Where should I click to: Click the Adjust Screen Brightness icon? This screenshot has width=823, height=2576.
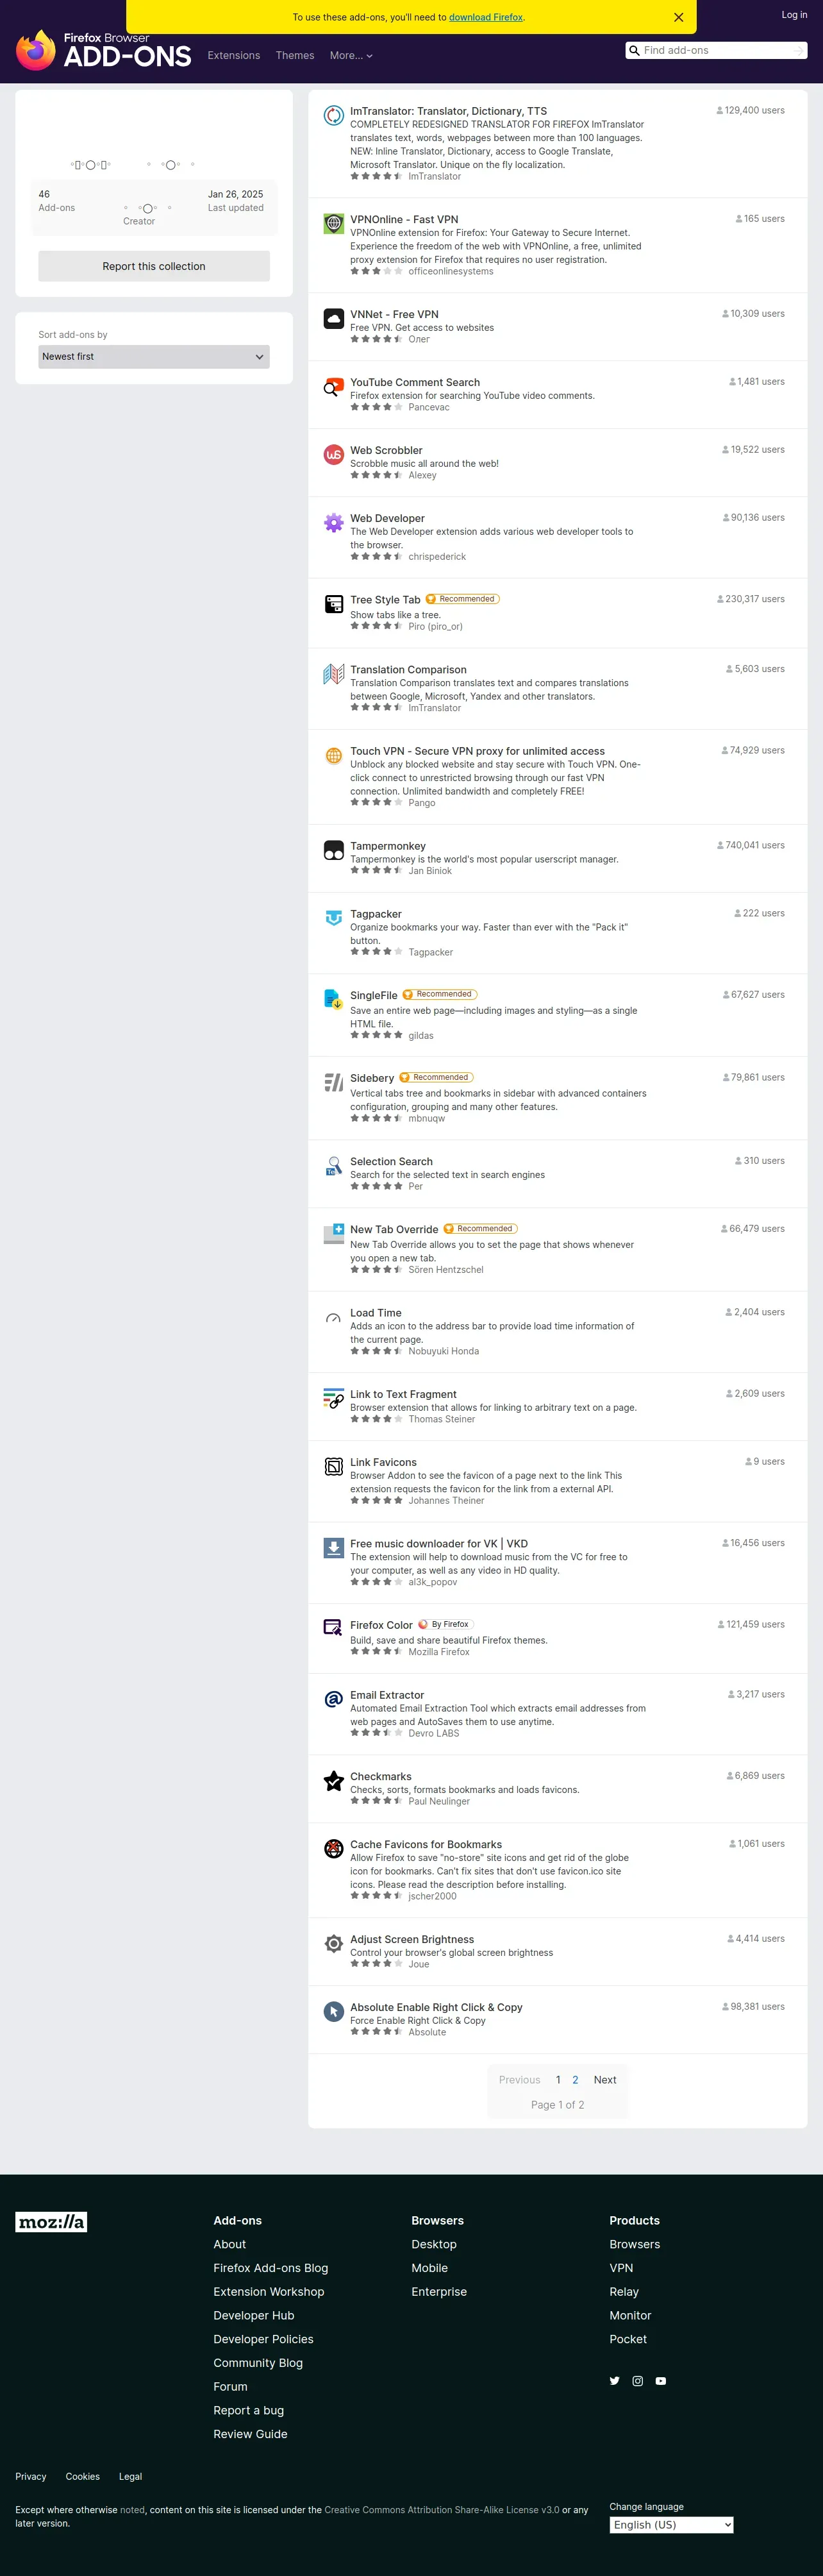pos(334,1944)
